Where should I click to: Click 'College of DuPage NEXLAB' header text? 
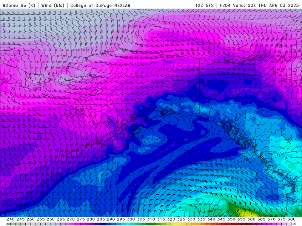pyautogui.click(x=100, y=5)
